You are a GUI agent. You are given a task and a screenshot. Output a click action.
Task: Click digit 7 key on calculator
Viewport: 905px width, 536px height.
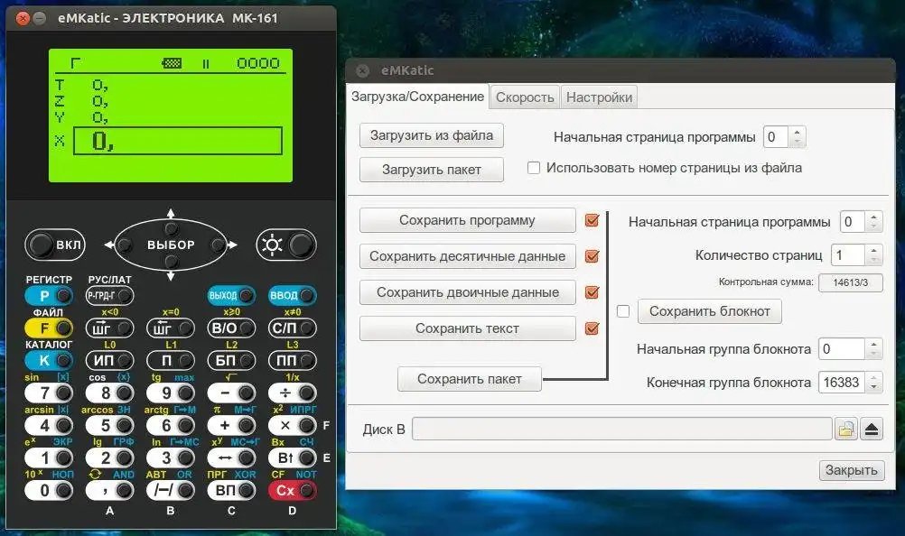pyautogui.click(x=49, y=393)
